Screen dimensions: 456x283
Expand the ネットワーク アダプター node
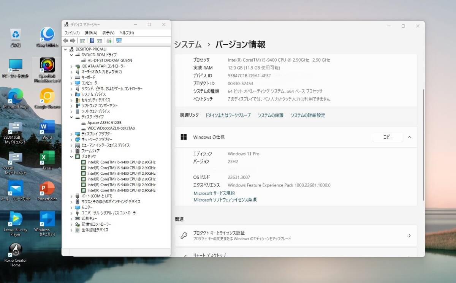tap(71, 139)
